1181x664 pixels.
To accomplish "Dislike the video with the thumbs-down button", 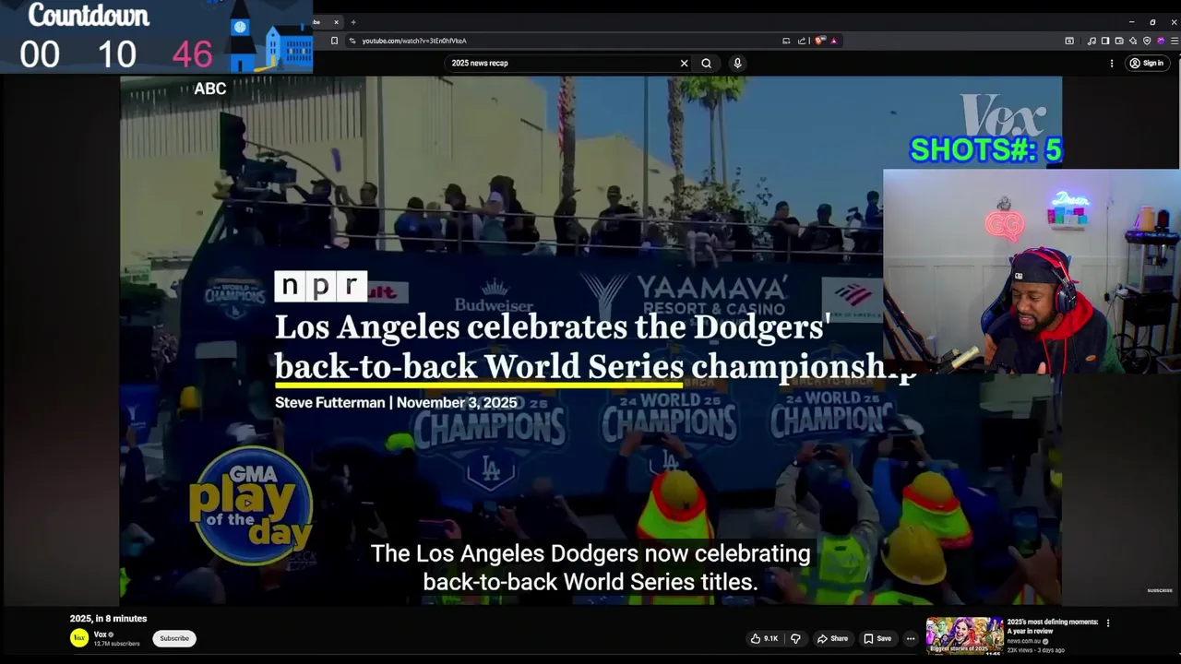I will (x=795, y=638).
